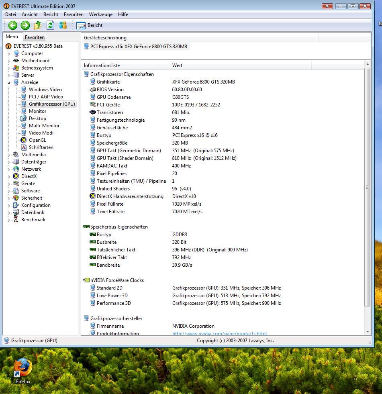Expand the Betriebssystem tree node

(x=9, y=68)
